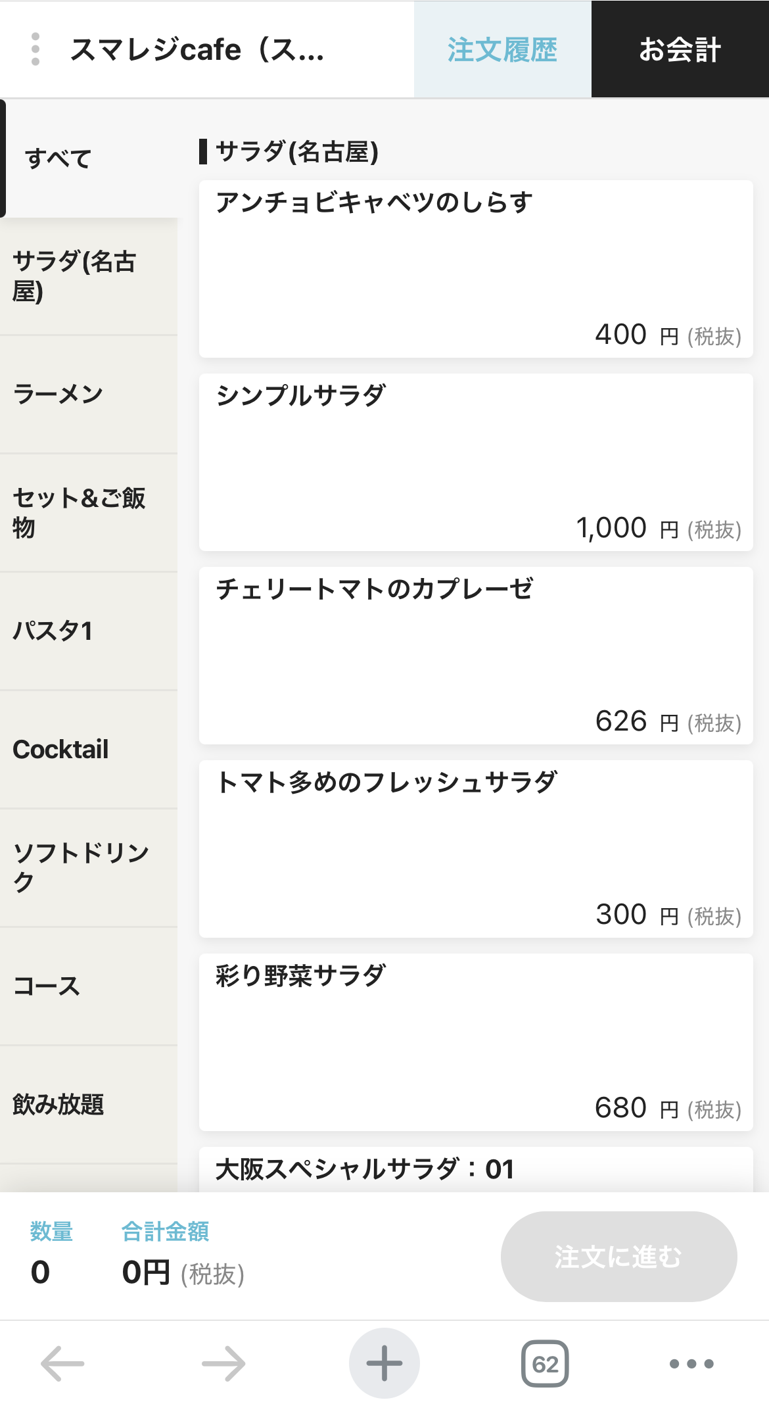Open the お会計 checkout tab
The height and width of the screenshot is (1427, 769).
pyautogui.click(x=680, y=49)
